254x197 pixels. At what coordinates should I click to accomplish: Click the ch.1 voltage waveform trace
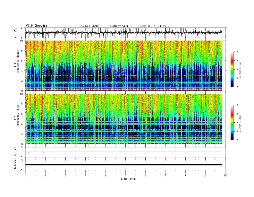click(123, 33)
